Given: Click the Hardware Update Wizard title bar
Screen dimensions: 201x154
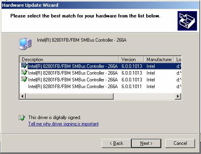Looking at the screenshot, I should click(100, 5).
